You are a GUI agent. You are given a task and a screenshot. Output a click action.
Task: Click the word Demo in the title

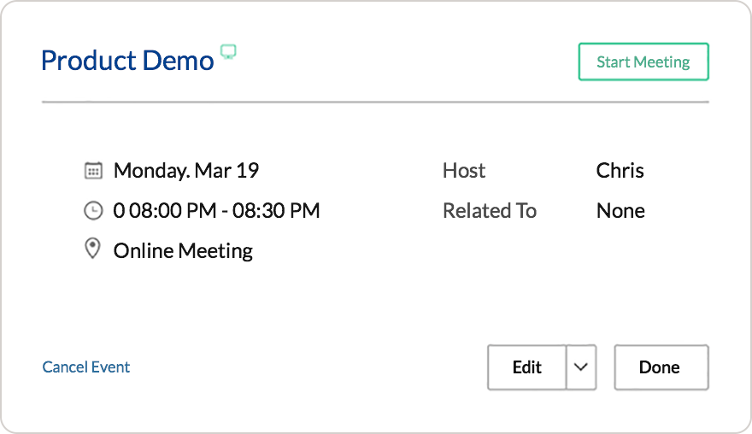click(x=178, y=62)
